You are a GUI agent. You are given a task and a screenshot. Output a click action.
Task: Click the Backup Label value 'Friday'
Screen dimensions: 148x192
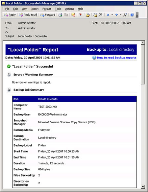[42, 145]
